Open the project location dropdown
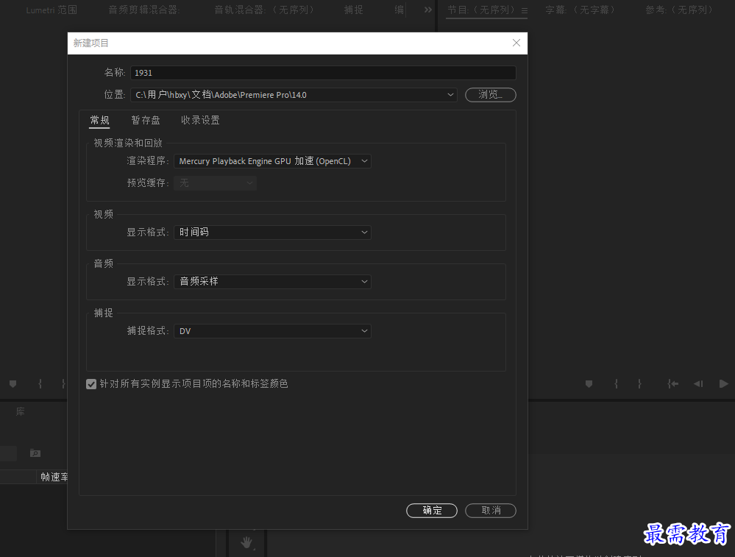The image size is (735, 557). click(x=294, y=95)
